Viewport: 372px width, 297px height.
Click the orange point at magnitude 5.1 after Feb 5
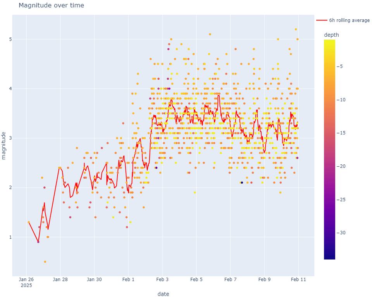(210, 34)
